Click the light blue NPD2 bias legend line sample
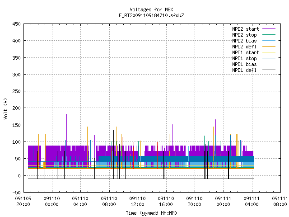The width and height of the screenshot is (289, 217). click(269, 40)
